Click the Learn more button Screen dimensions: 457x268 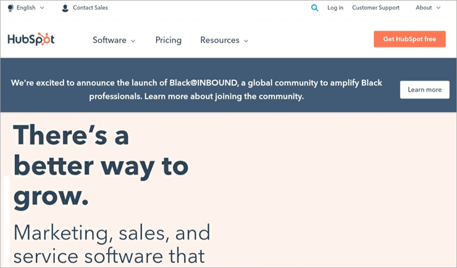pyautogui.click(x=425, y=90)
